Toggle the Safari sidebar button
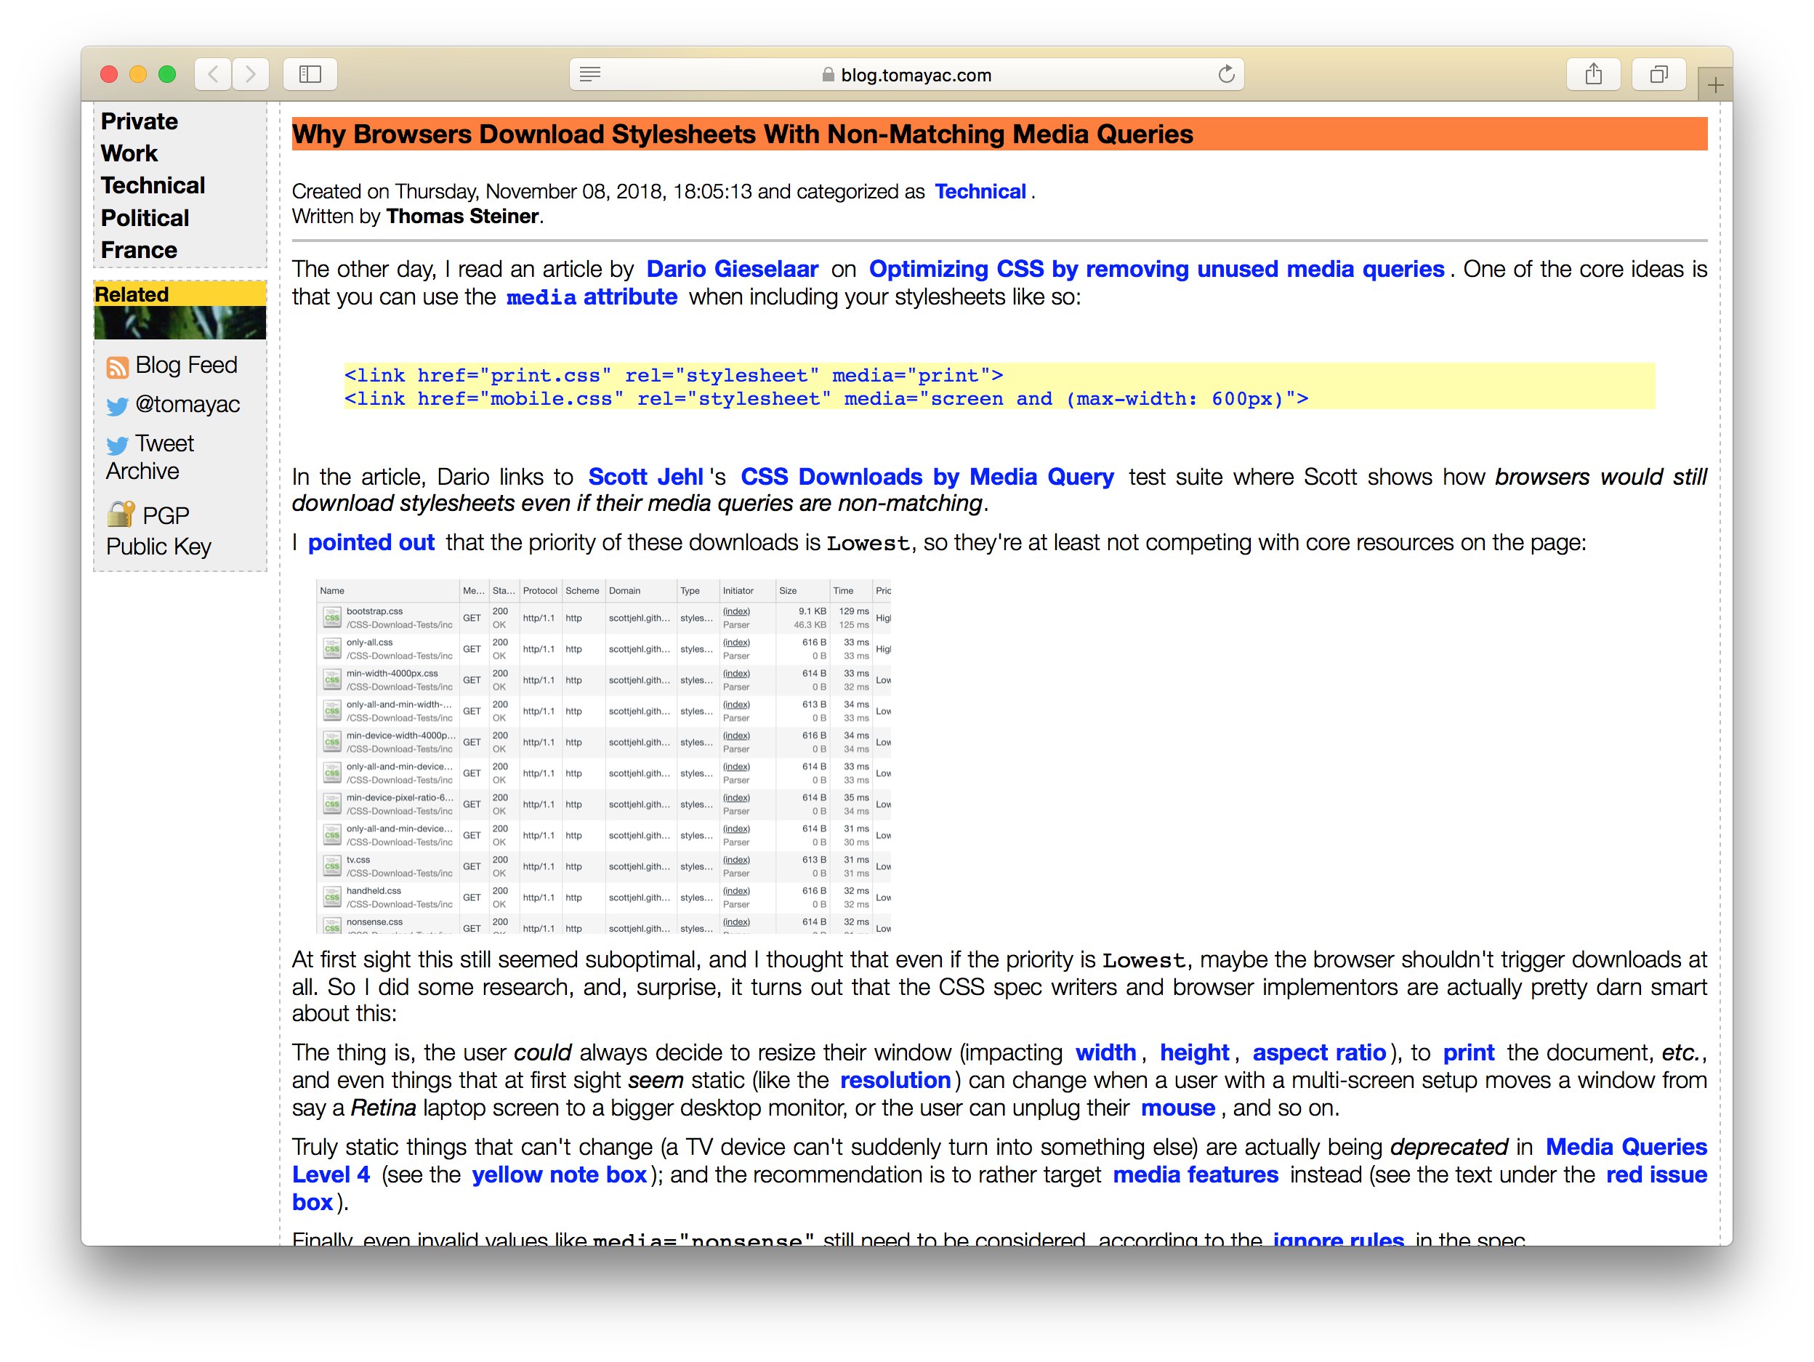Screen dimensions: 1814x1362 [310, 75]
